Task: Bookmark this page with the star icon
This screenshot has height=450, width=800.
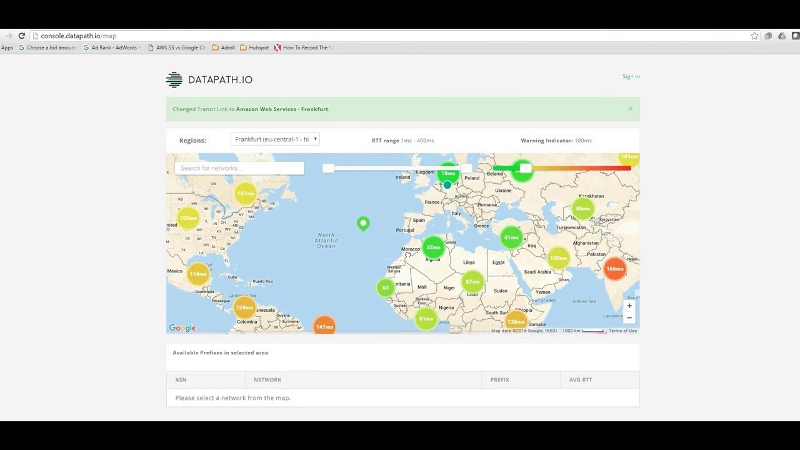Action: [754, 36]
